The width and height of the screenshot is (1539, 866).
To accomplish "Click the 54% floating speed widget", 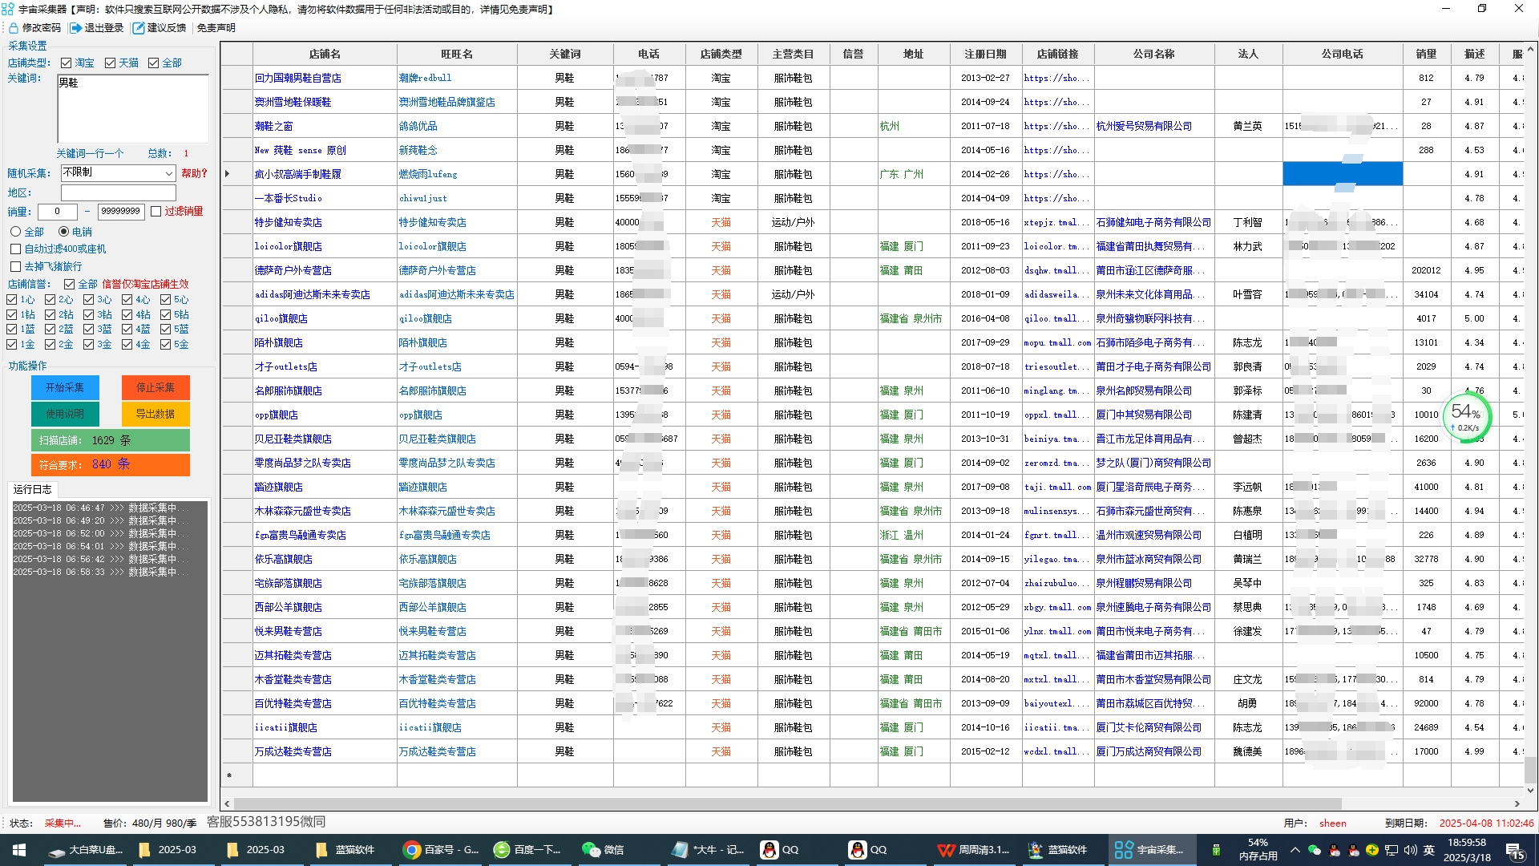I will click(x=1466, y=415).
